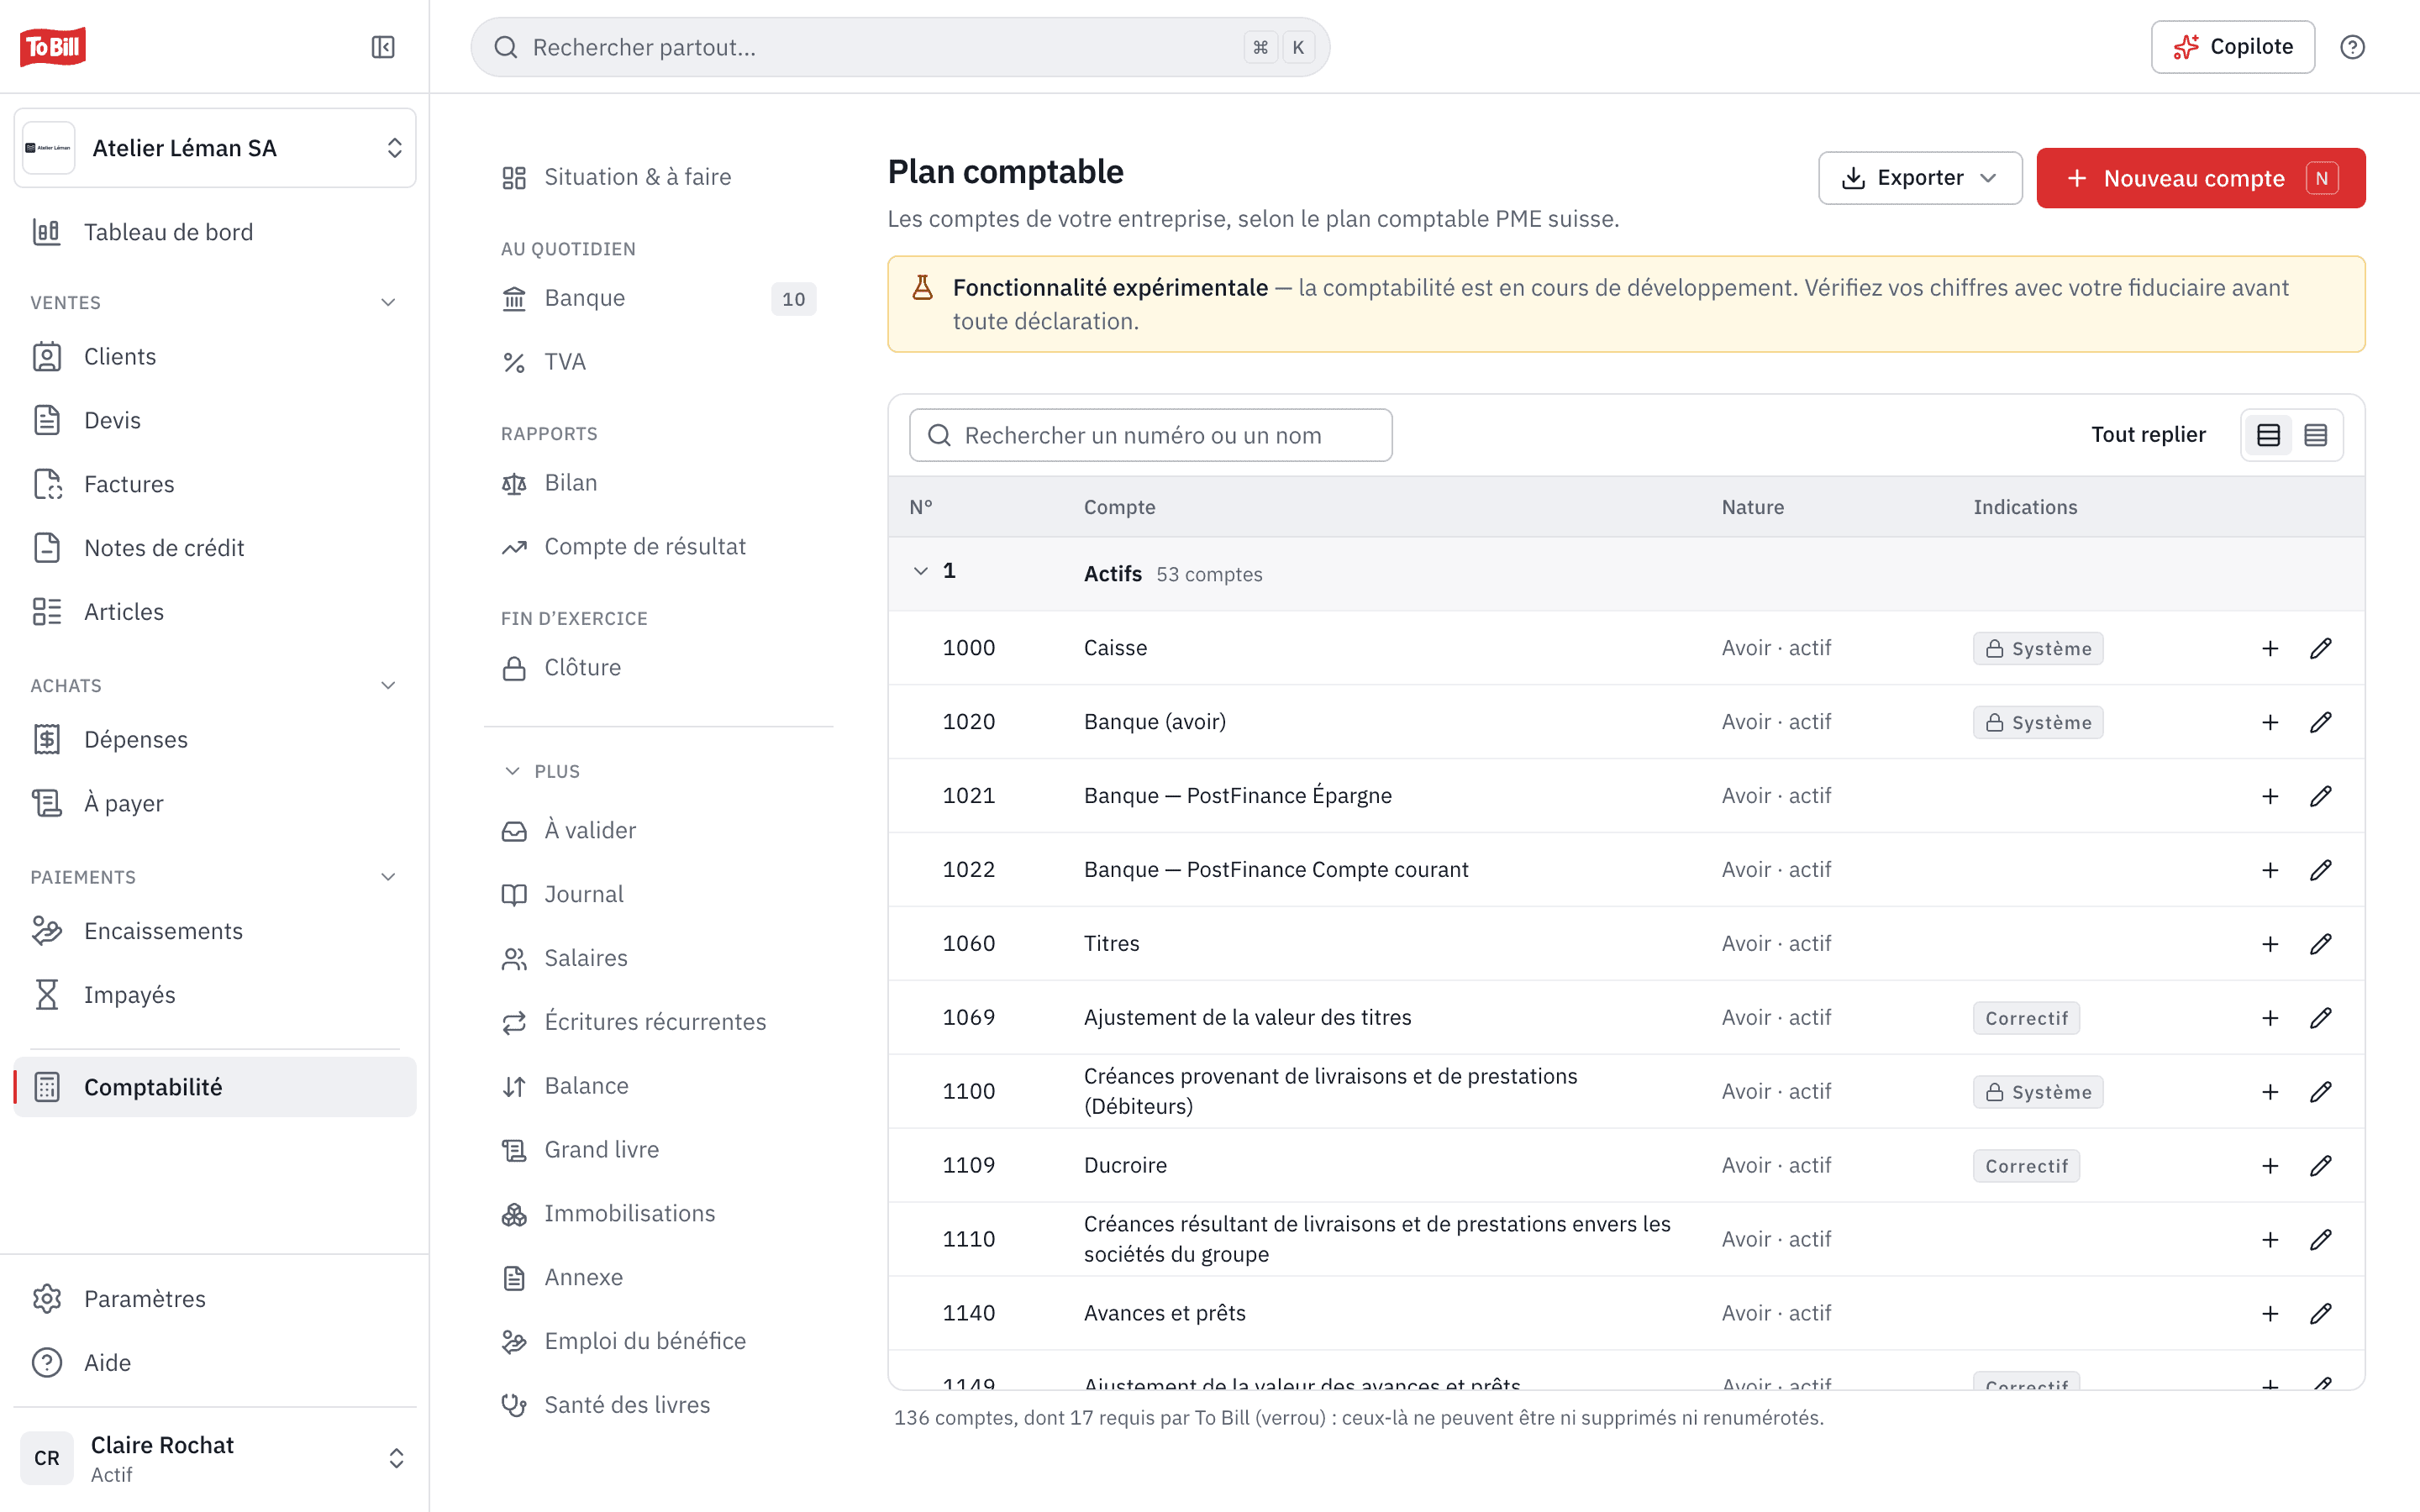2420x1512 pixels.
Task: Open the Journal page
Action: click(658, 895)
